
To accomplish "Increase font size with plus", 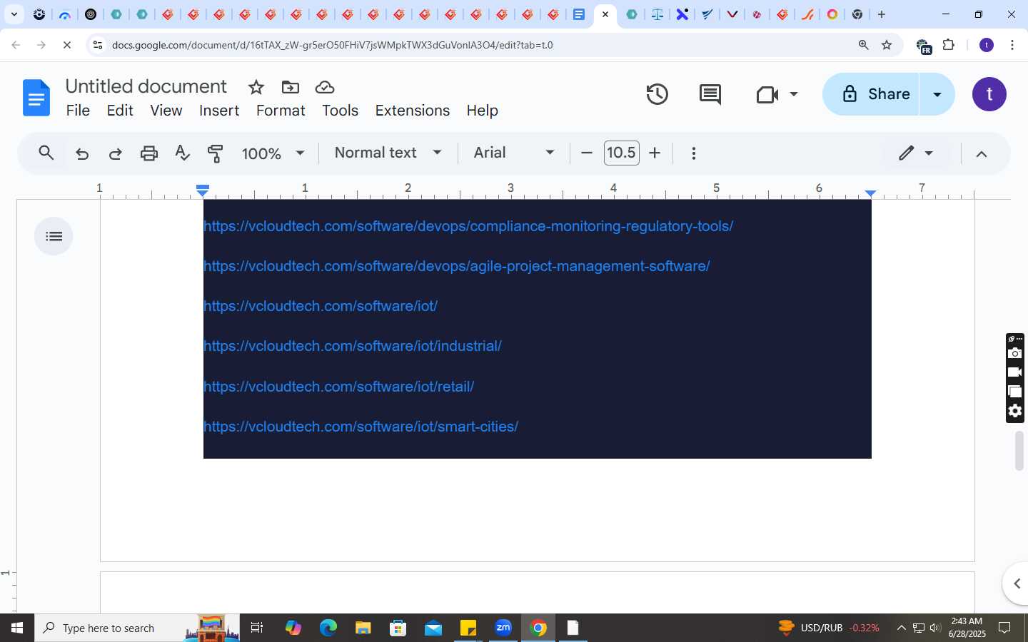I will coord(655,153).
